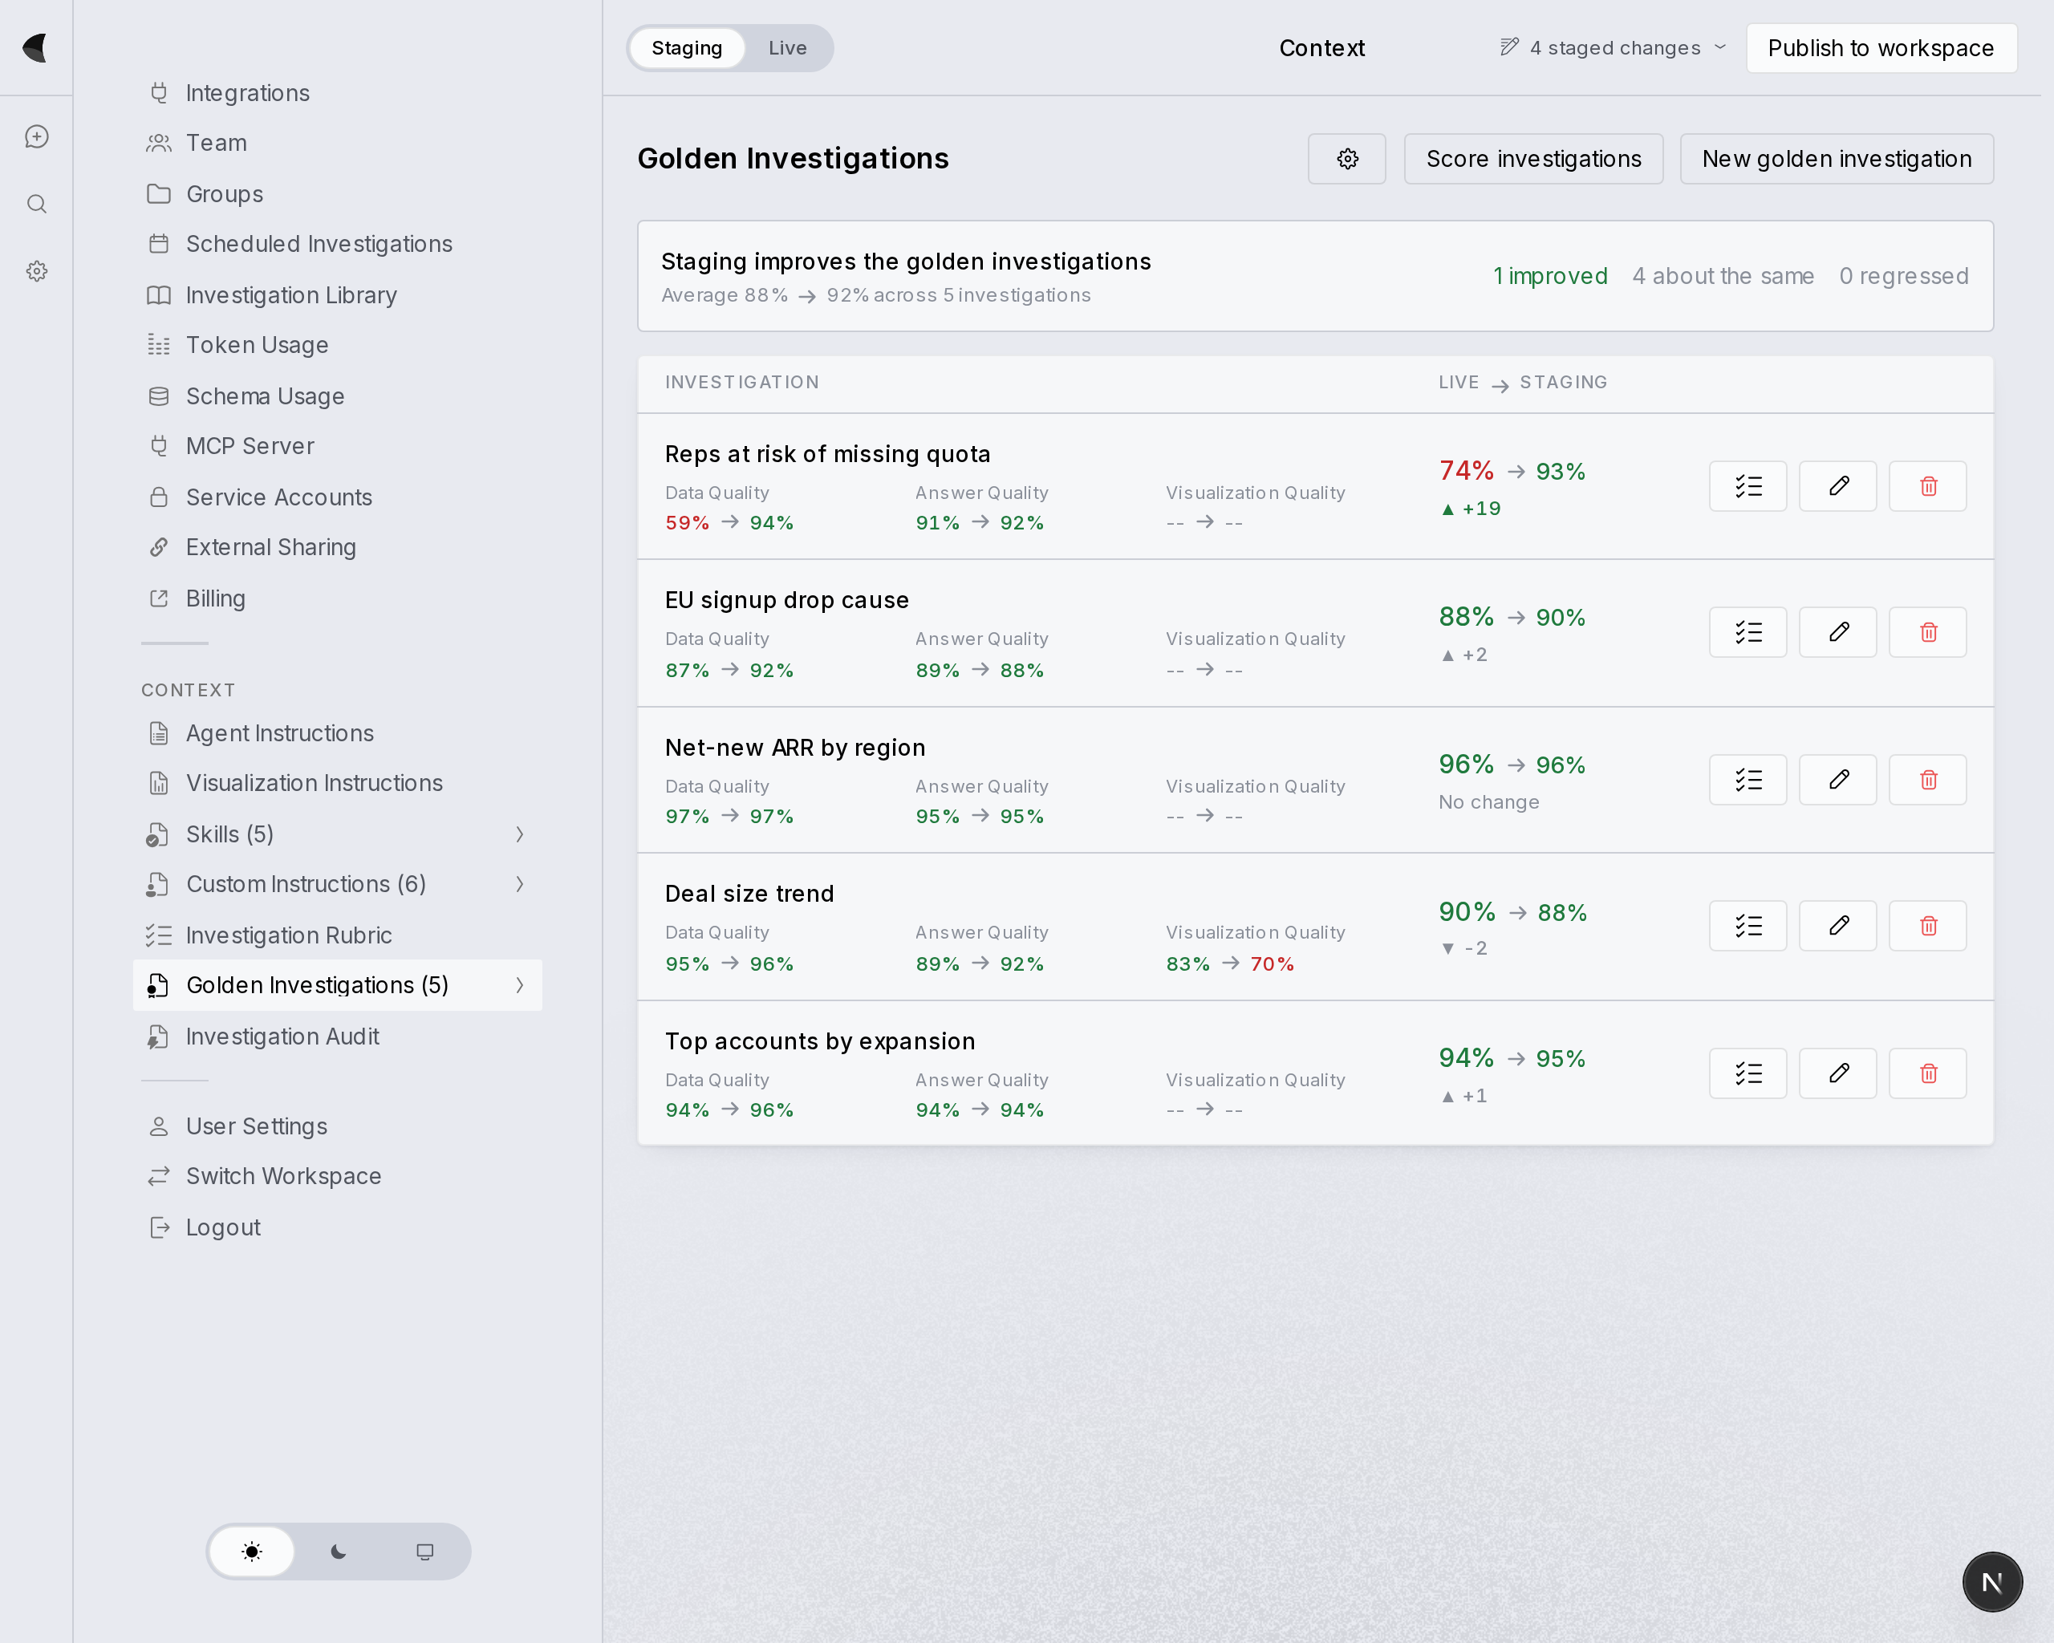Enable dark theme with the moon toggle

click(x=339, y=1552)
